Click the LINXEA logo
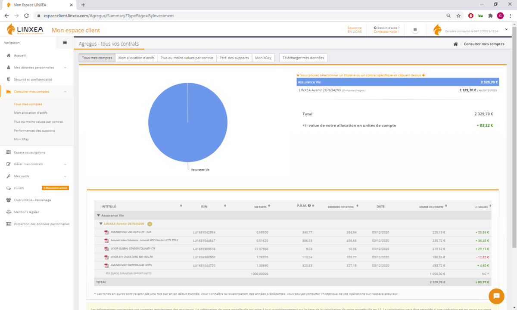This screenshot has width=517, height=310. 26,30
